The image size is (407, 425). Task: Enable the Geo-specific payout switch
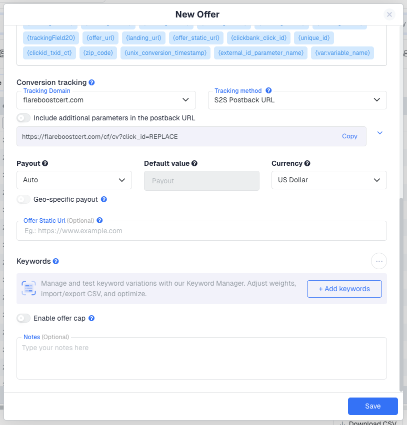(x=23, y=199)
